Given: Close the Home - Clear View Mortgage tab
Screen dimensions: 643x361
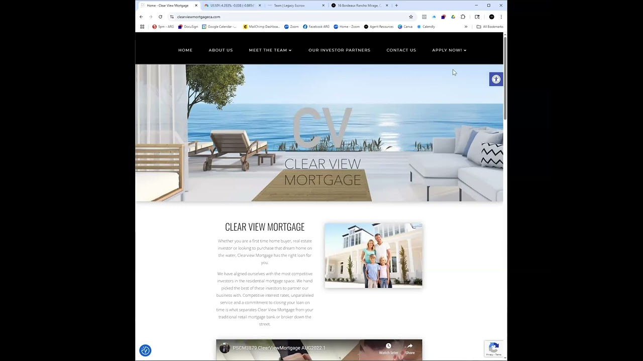Looking at the screenshot, I should 196,6.
